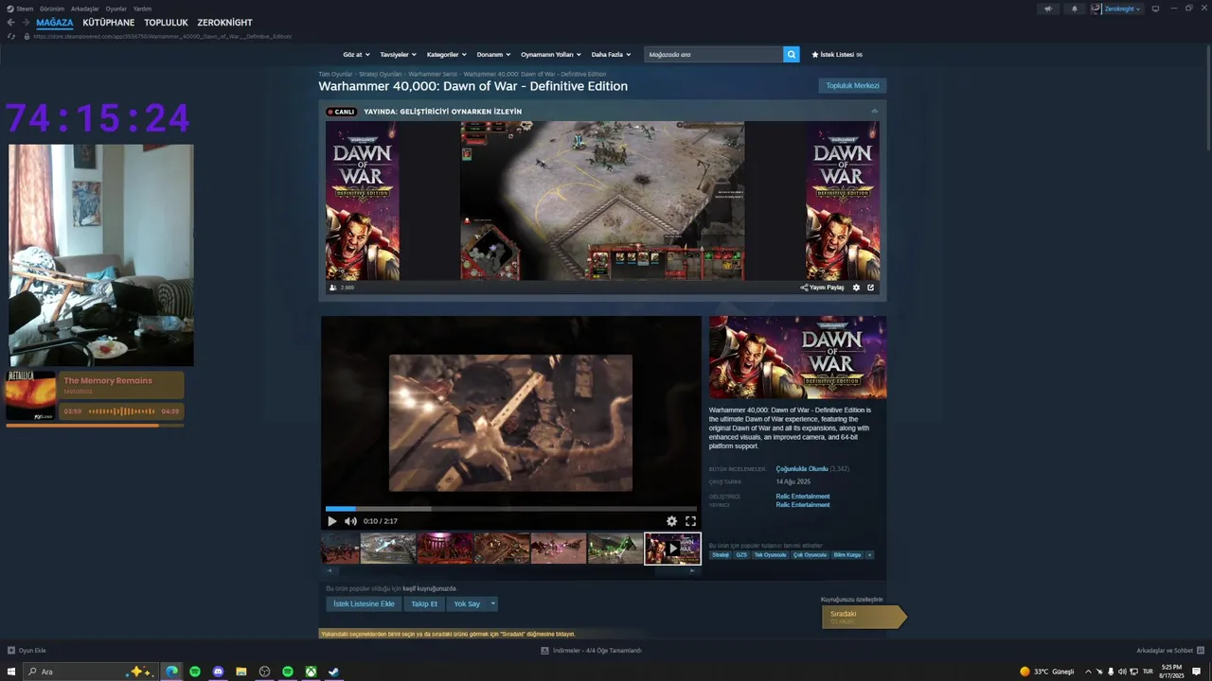Open Discord from the taskbar

[218, 672]
